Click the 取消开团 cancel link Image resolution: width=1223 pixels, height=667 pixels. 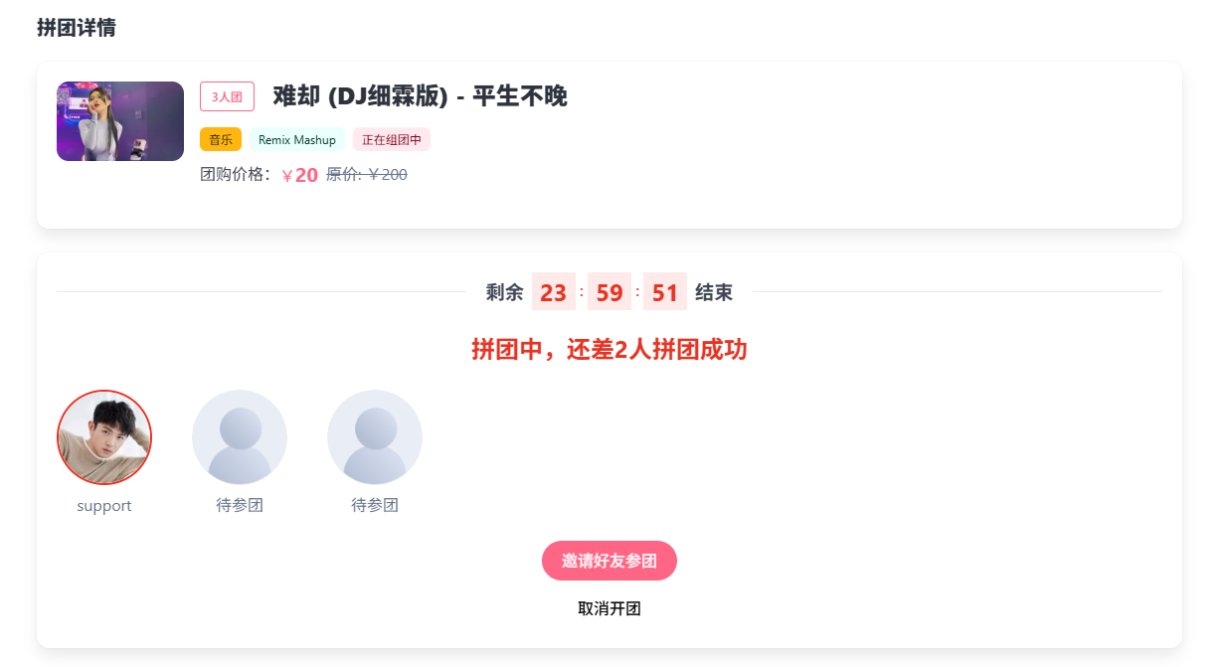click(x=609, y=608)
